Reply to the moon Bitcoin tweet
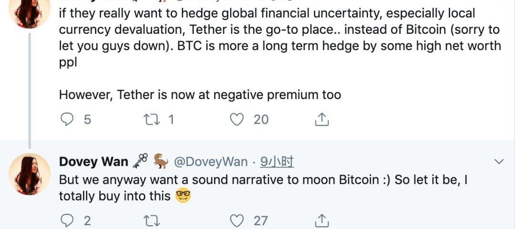 [67, 220]
